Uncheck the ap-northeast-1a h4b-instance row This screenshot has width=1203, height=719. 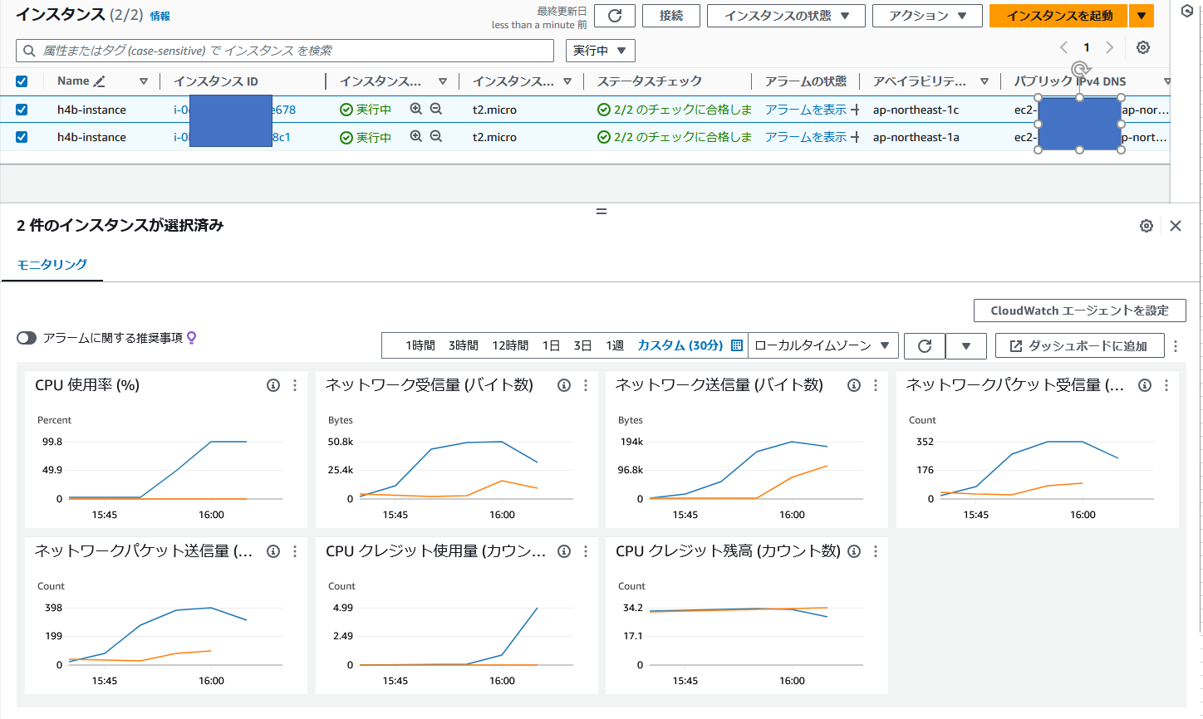pyautogui.click(x=22, y=137)
